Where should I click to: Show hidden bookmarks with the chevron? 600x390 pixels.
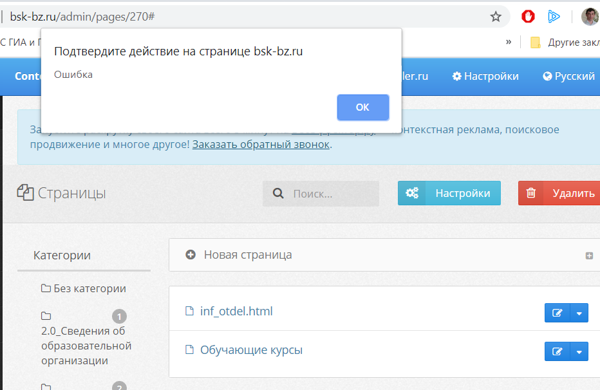509,42
